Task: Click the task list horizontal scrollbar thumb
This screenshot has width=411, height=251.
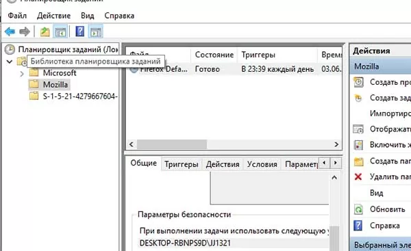Action: [172, 144]
